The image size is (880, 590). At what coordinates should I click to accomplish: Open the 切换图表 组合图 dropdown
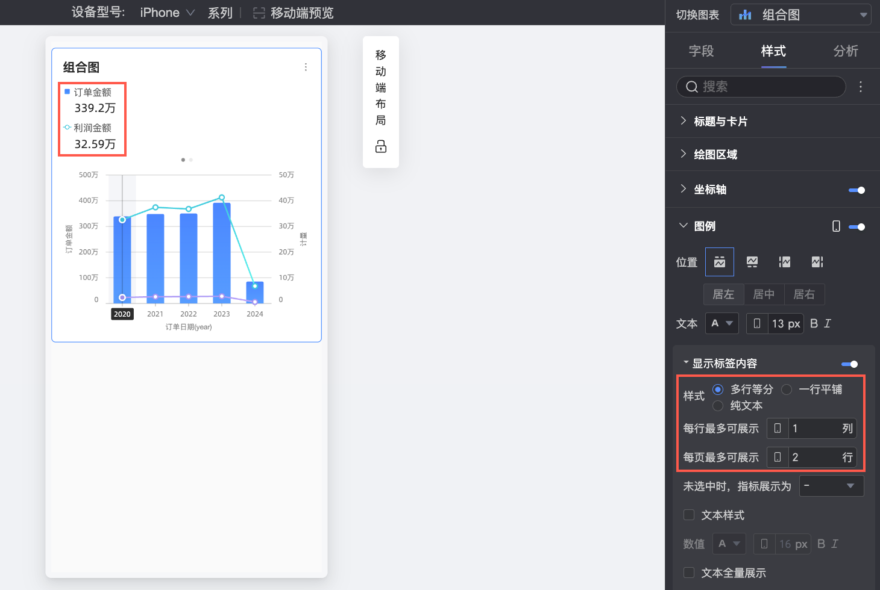coord(801,15)
